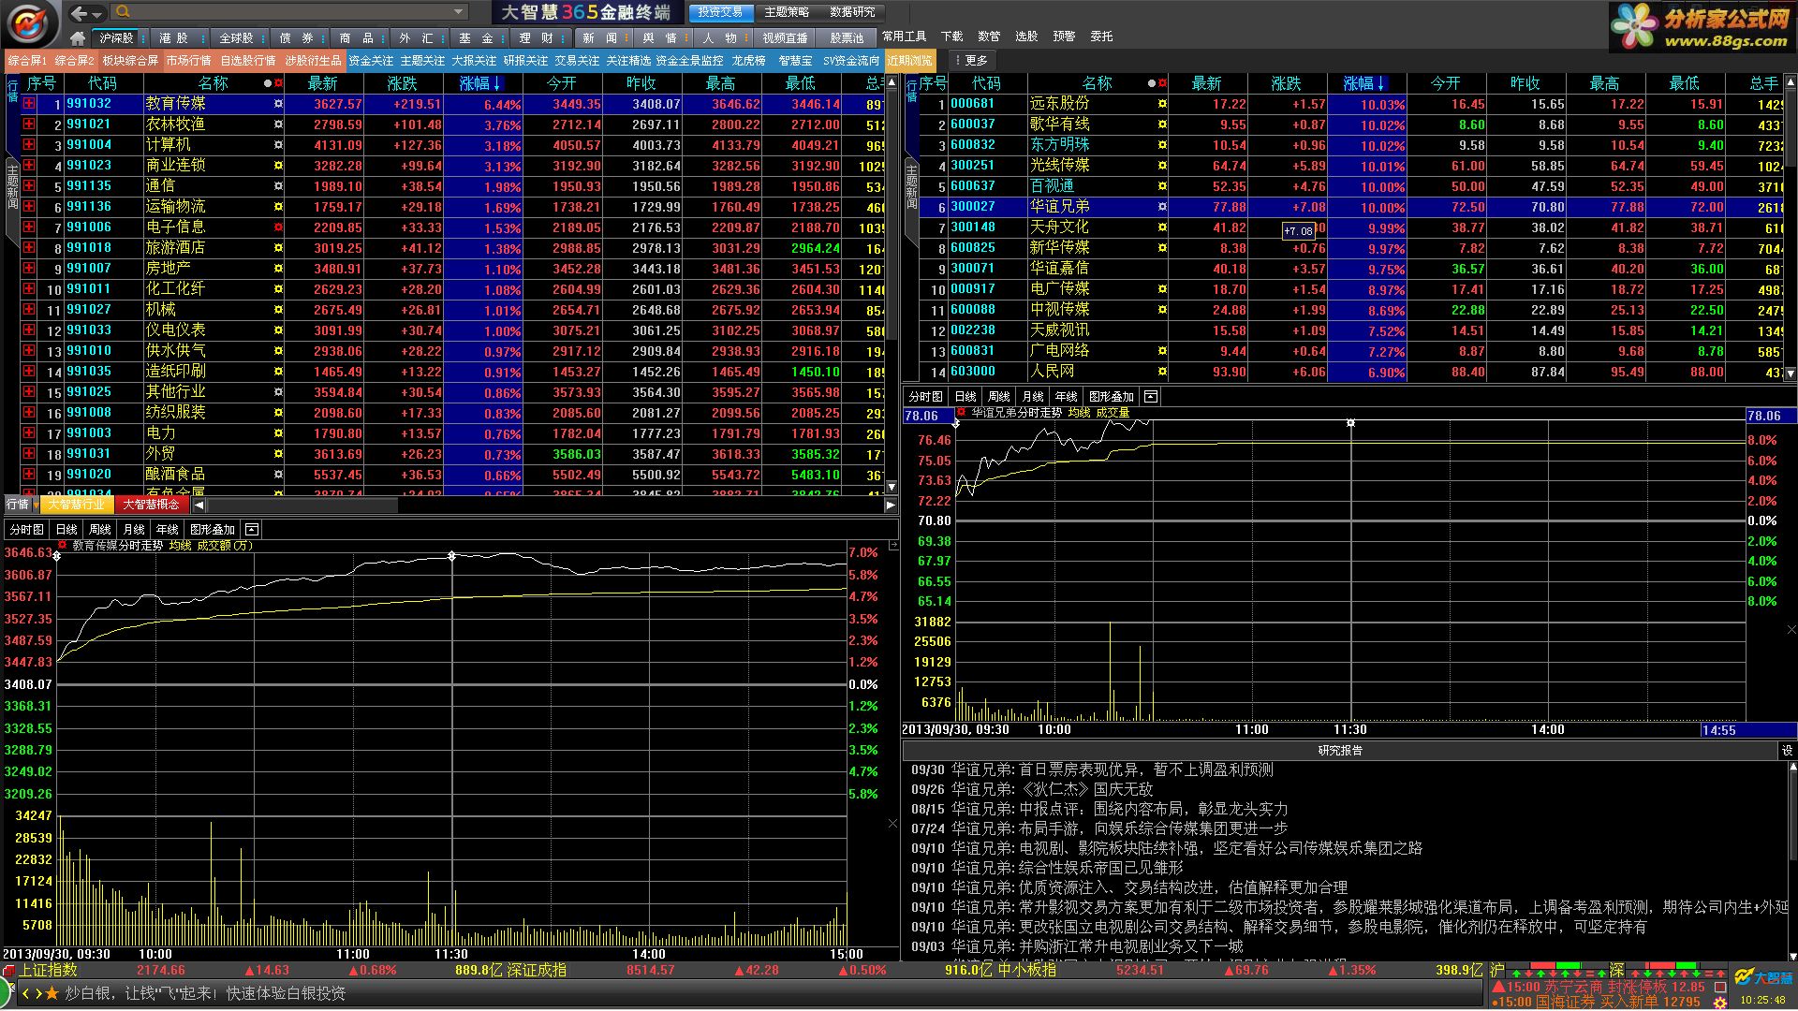Switch right chart to 周线 view
The width and height of the screenshot is (1798, 1011).
999,397
